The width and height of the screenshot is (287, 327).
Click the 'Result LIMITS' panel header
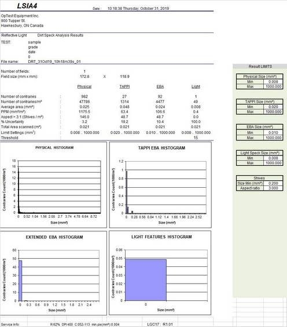point(260,66)
